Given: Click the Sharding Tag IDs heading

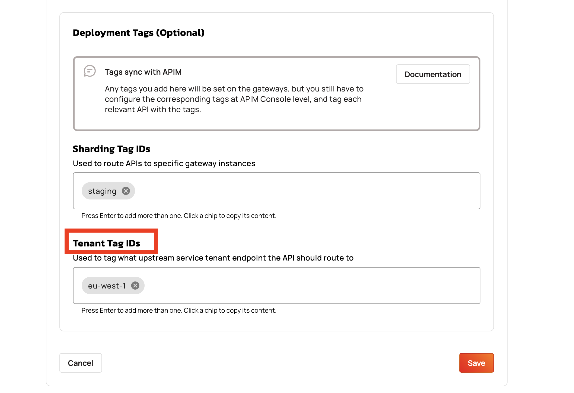Looking at the screenshot, I should [x=111, y=149].
